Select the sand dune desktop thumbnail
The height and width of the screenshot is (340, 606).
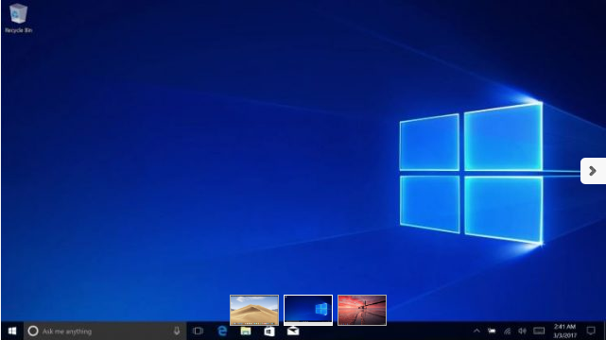click(x=254, y=310)
